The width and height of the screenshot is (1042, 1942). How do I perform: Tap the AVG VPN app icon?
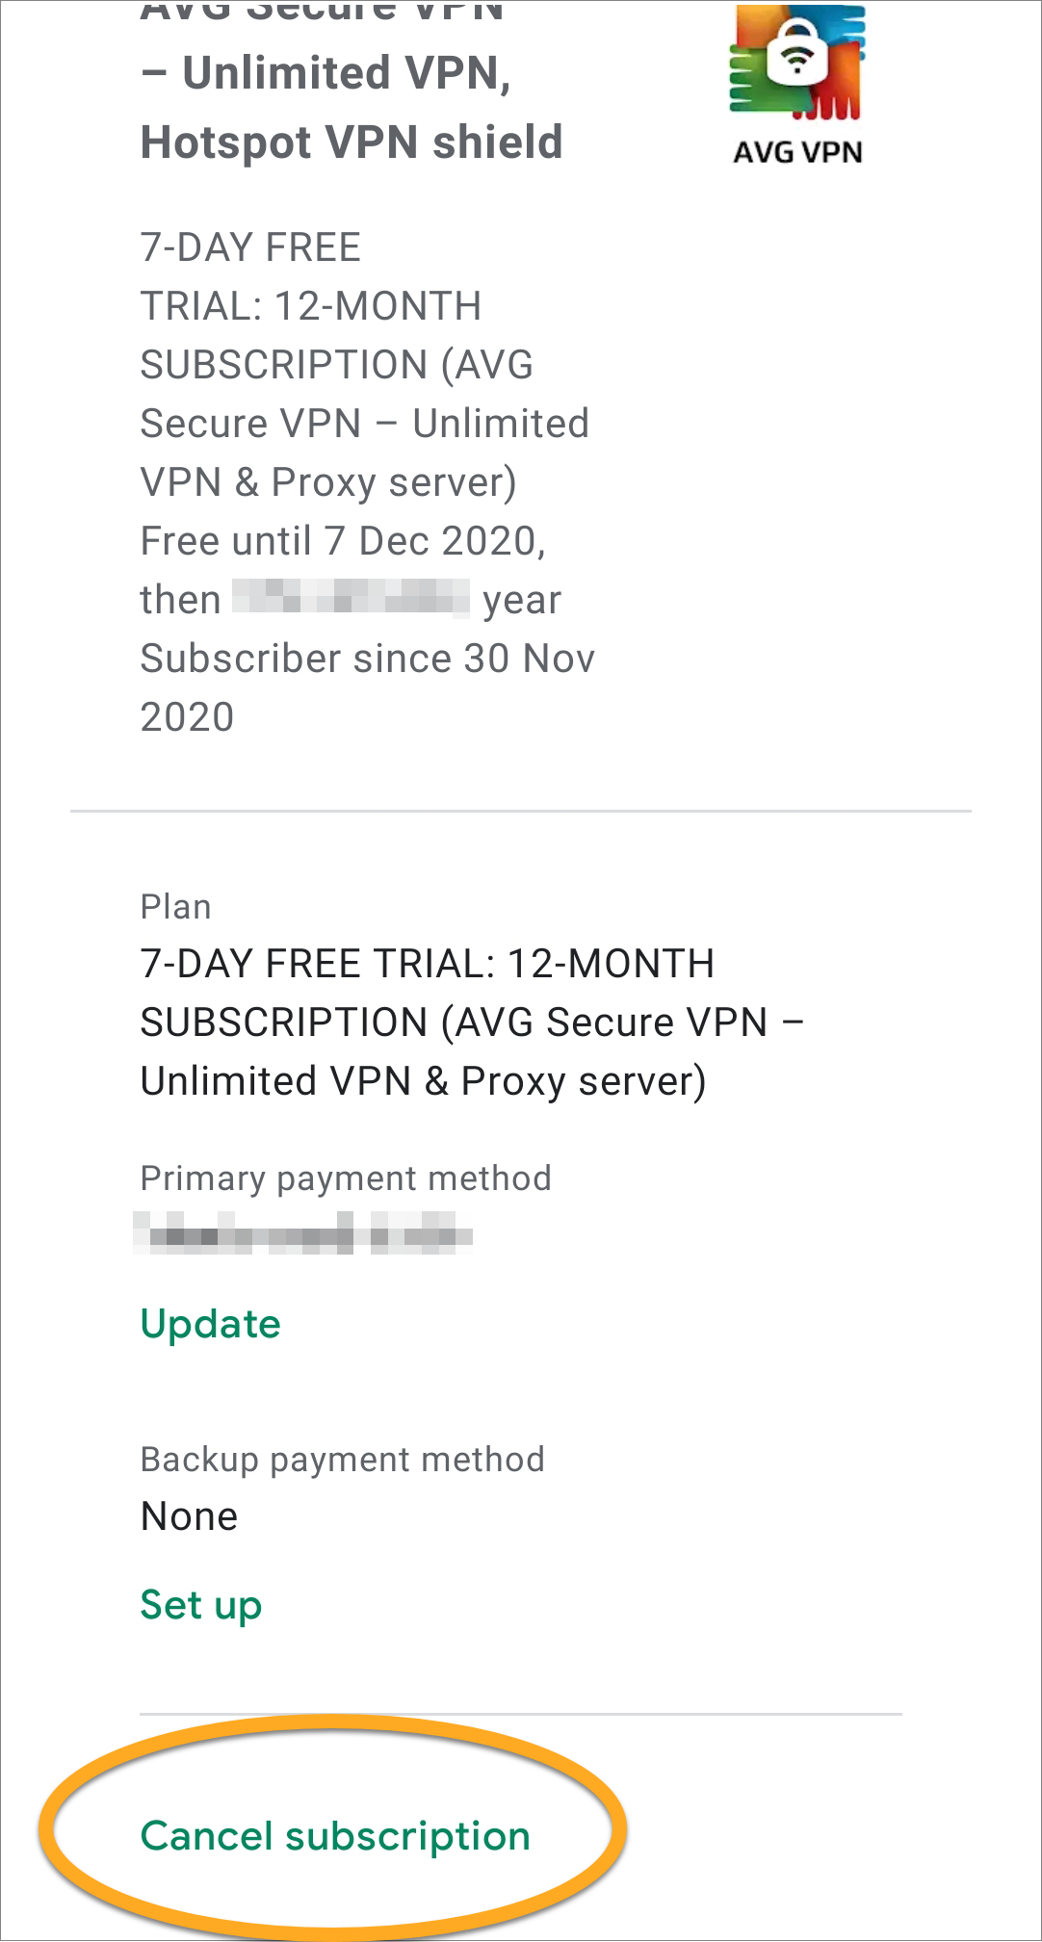pos(796,63)
